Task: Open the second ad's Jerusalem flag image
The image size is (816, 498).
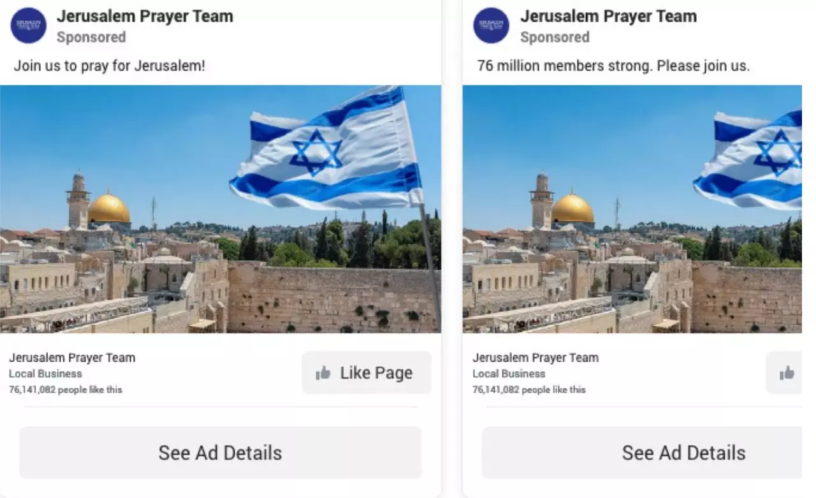Action: [632, 209]
